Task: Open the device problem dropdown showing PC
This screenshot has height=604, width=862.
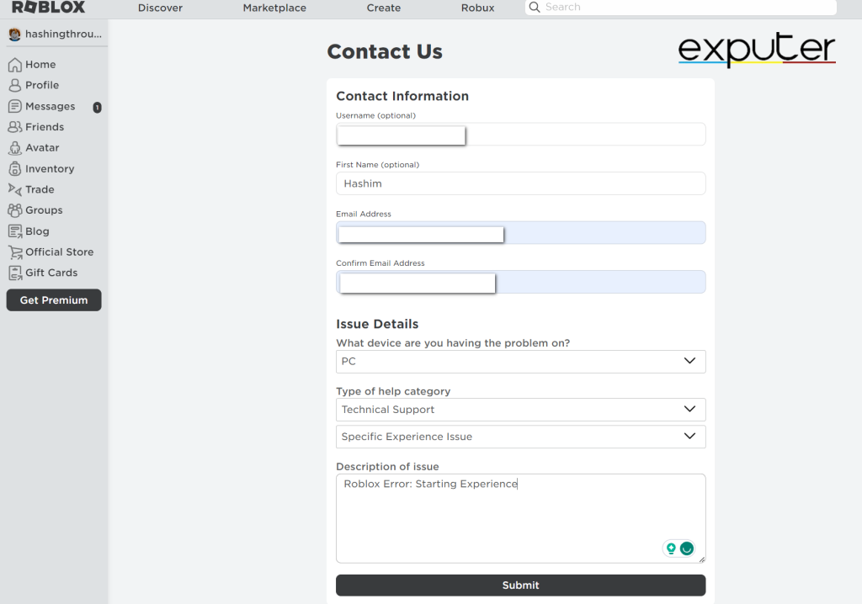Action: tap(520, 361)
